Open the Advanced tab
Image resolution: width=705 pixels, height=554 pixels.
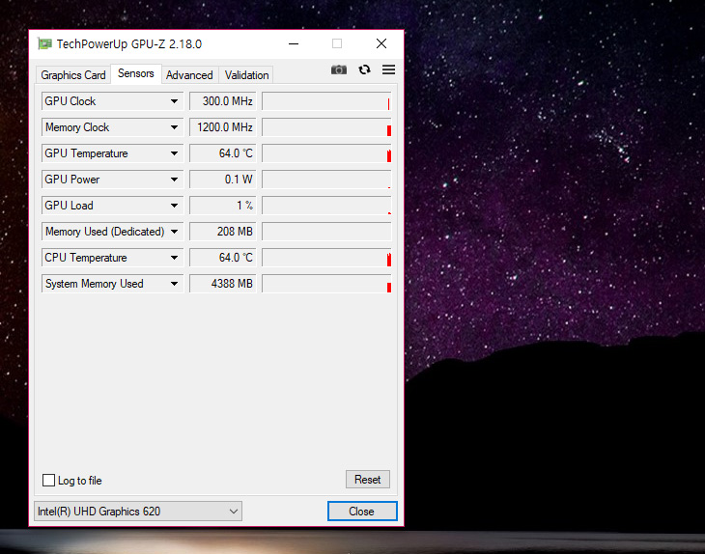click(x=189, y=75)
